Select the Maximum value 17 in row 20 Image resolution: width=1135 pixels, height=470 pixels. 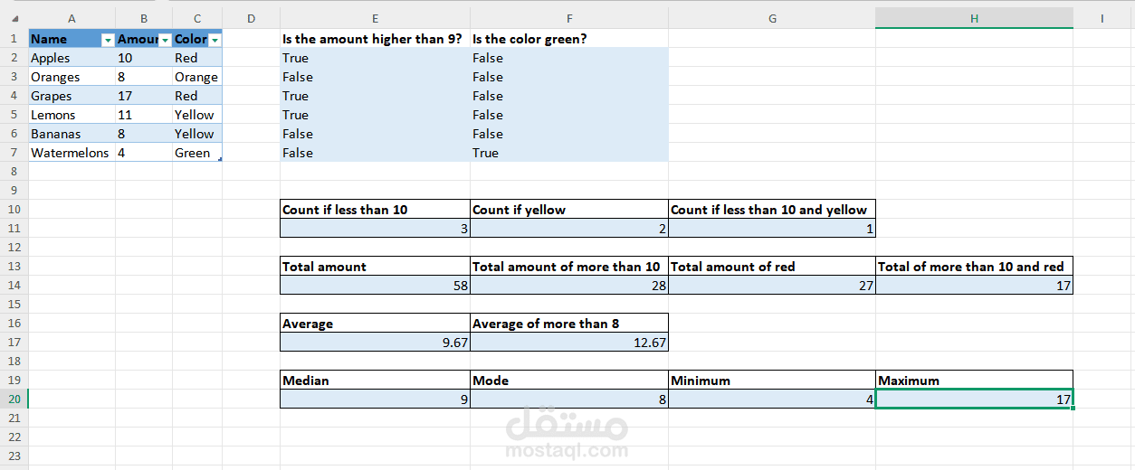(974, 399)
